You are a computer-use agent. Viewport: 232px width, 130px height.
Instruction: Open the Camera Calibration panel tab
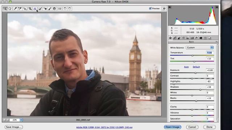coord(201,38)
